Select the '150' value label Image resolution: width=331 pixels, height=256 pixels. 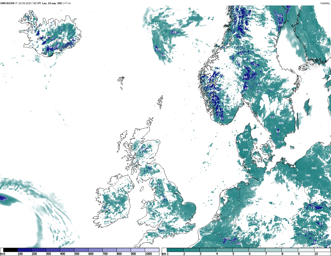pos(158,49)
